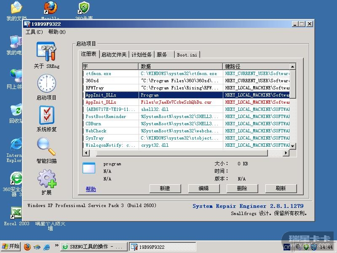Switch to the Boot.ini tab
The image size is (337, 253).
(187, 55)
